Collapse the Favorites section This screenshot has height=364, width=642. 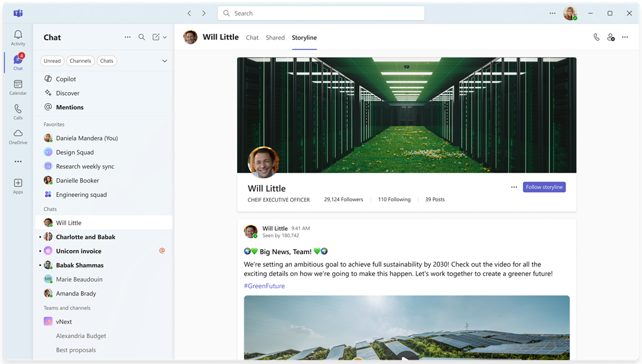tap(54, 125)
